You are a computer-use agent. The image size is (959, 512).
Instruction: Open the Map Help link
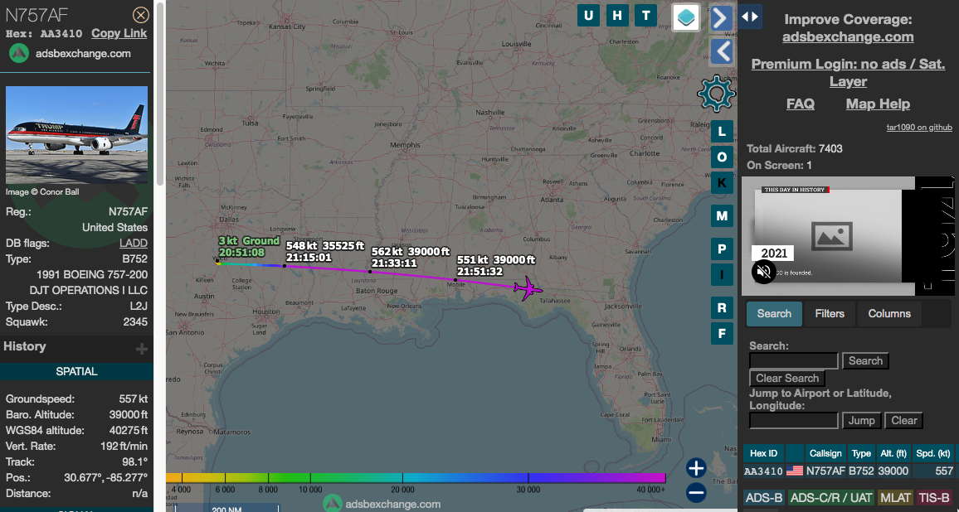point(878,104)
